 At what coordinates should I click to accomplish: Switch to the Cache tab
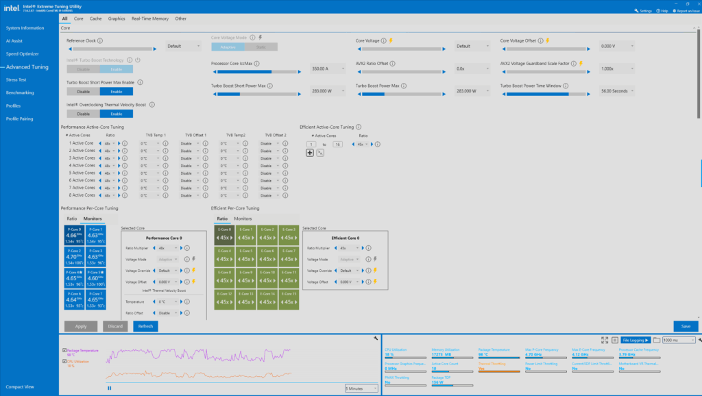(95, 18)
